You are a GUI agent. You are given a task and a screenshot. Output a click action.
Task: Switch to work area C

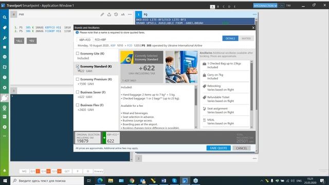click(224, 7)
